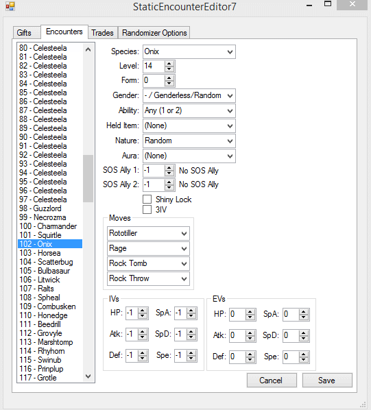
Task: Enable the Shiny Lock checkbox
Action: (x=147, y=200)
